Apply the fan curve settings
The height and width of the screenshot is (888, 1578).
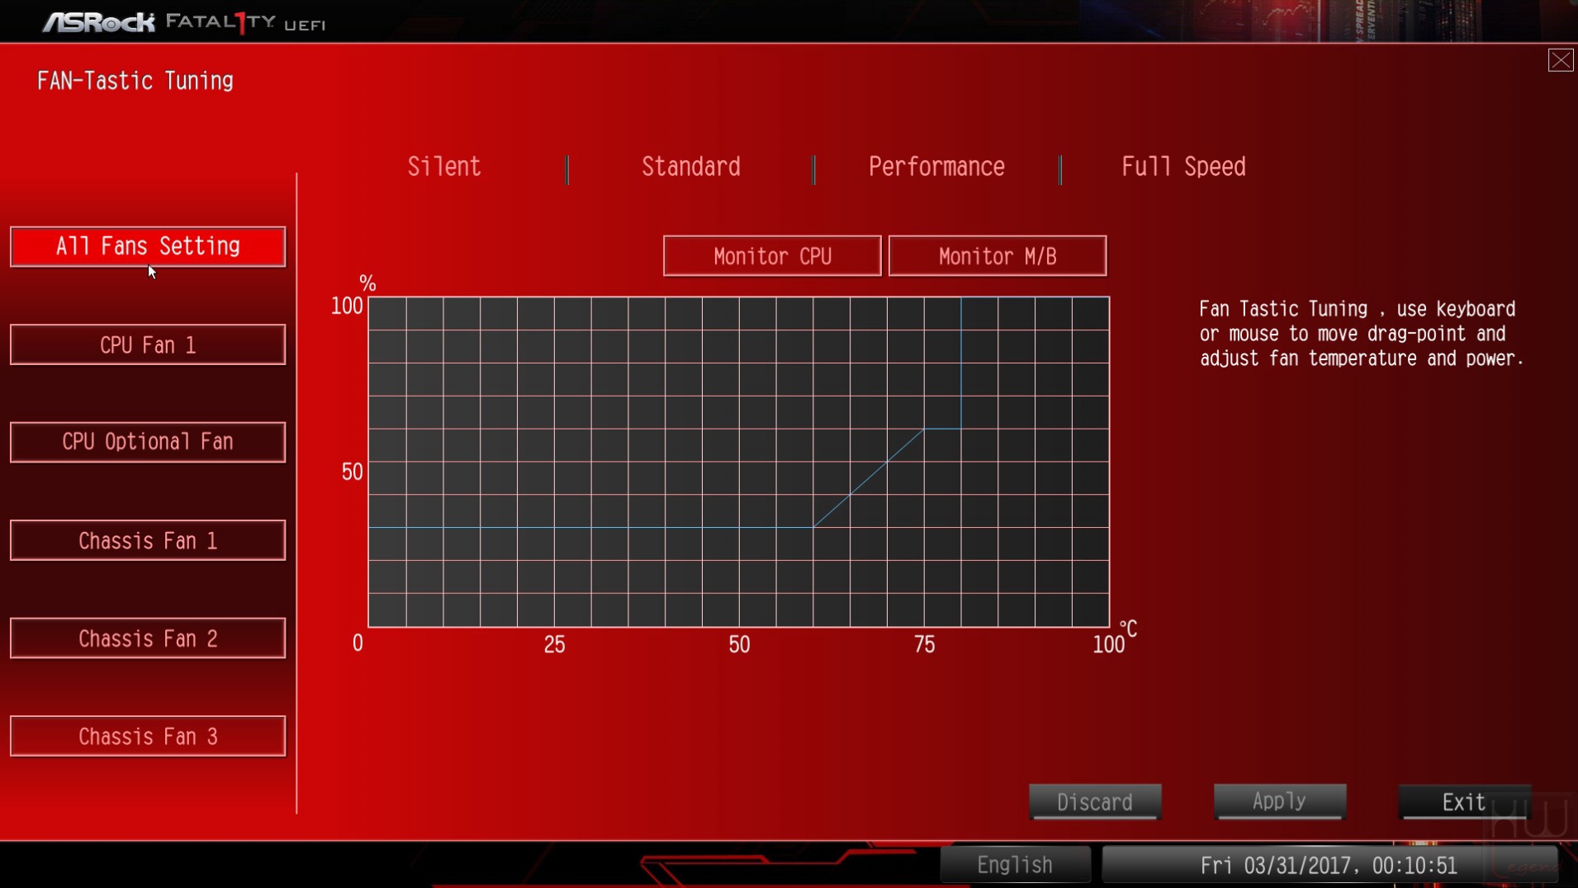[1279, 801]
